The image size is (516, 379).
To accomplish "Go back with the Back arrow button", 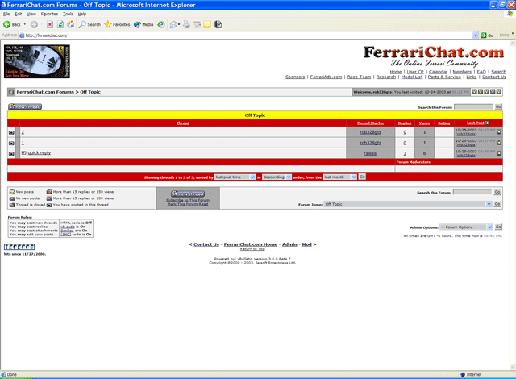I will click(11, 24).
